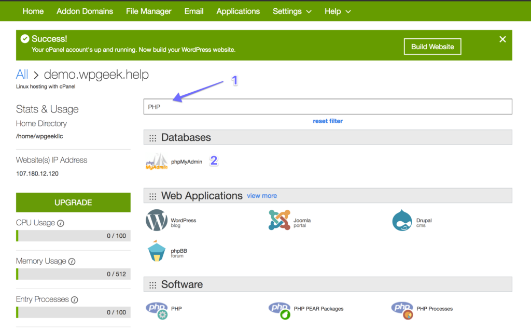Select Email in the top navigation
The height and width of the screenshot is (331, 531).
(194, 11)
